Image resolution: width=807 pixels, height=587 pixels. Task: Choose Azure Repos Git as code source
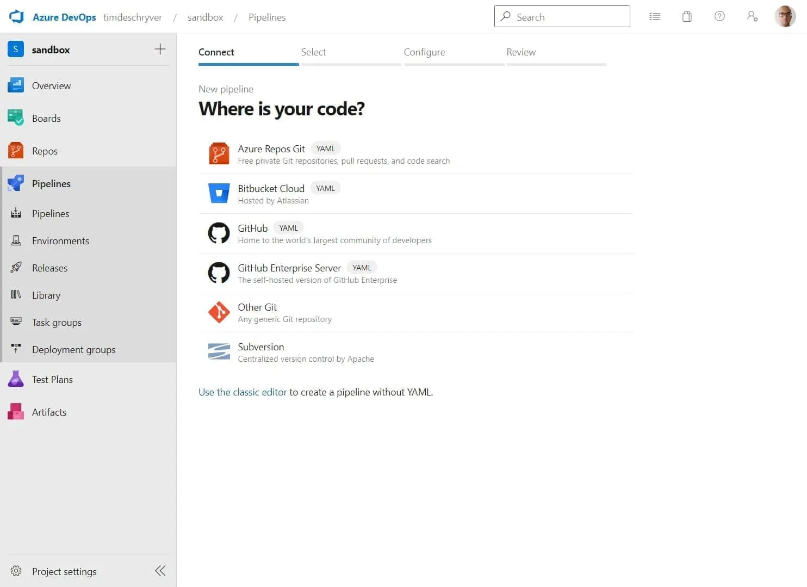point(416,154)
